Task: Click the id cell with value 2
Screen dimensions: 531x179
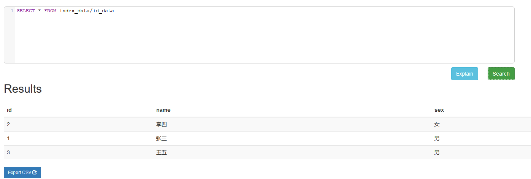Action: (8, 124)
